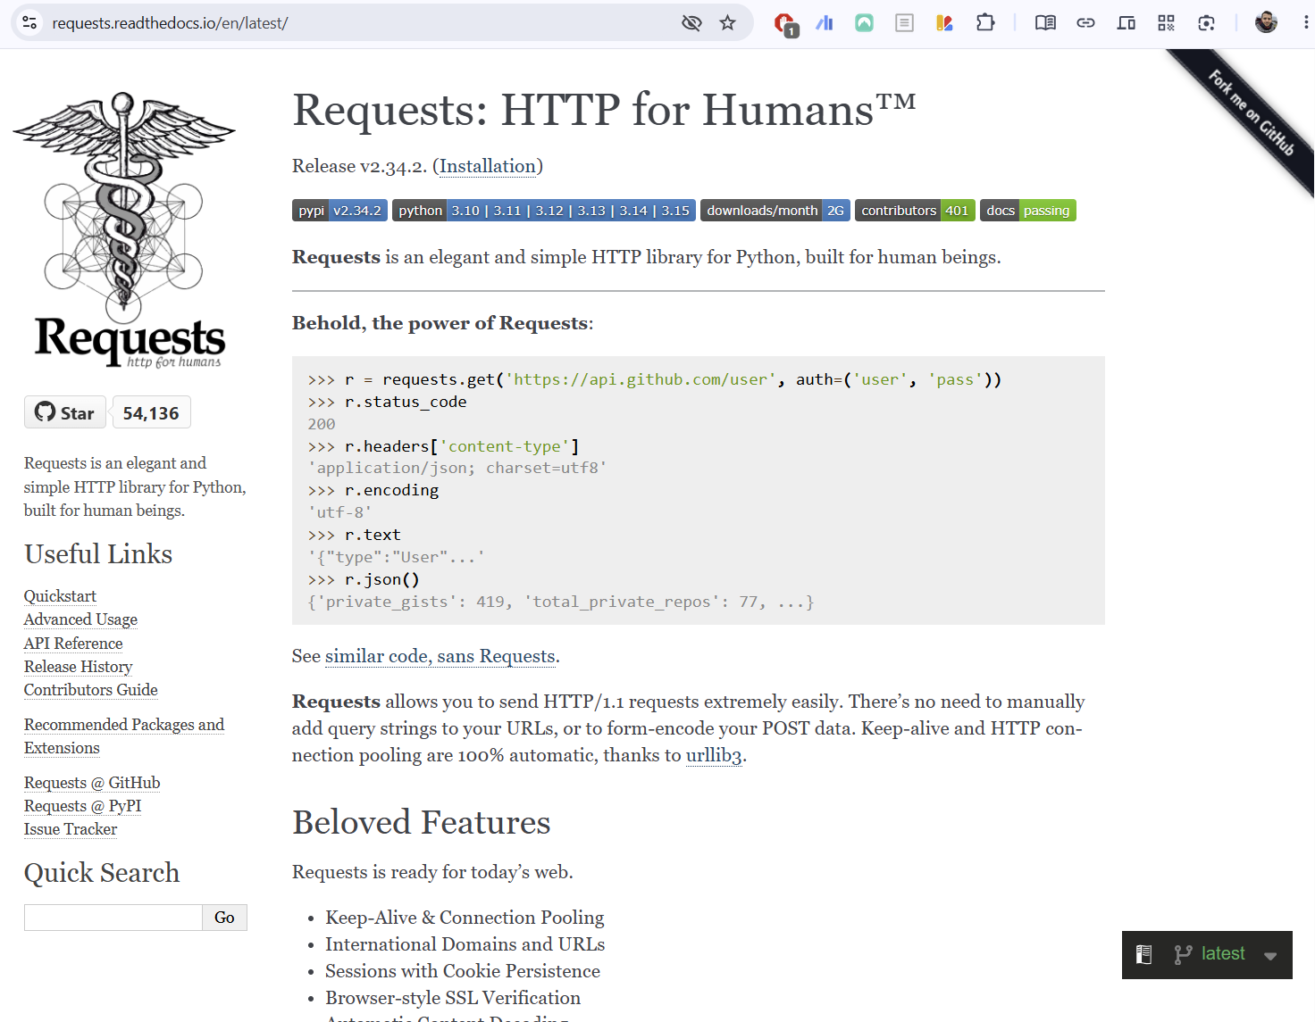
Task: Click the Fork me on GitHub ribbon
Action: (1252, 112)
